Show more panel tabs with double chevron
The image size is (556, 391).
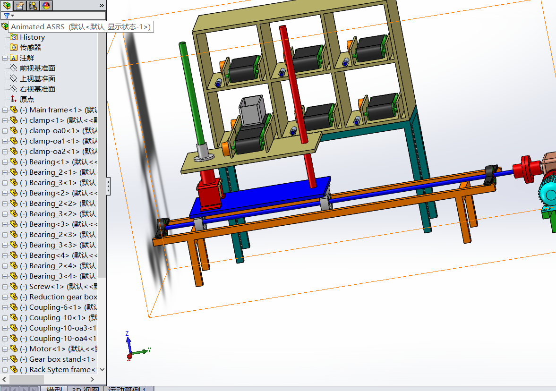[102, 6]
